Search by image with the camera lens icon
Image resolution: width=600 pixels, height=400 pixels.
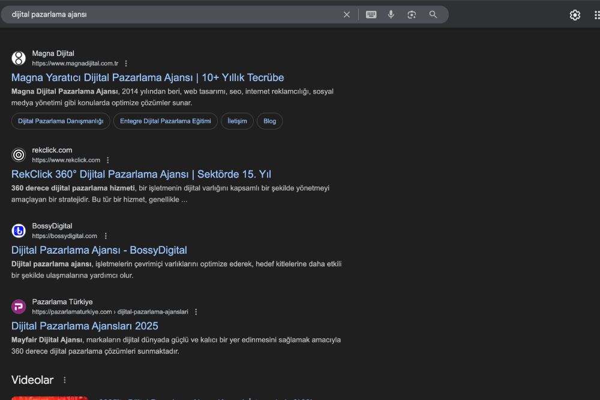pos(412,14)
